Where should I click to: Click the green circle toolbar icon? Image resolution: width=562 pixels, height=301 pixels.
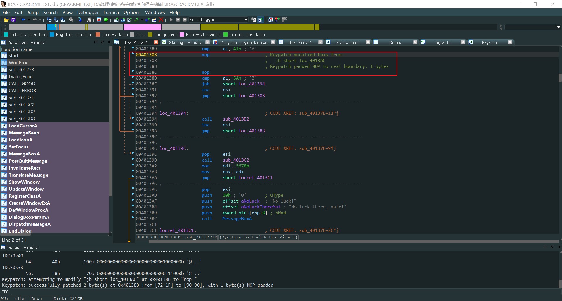106,20
